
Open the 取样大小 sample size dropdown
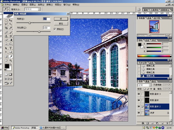point(39,9)
